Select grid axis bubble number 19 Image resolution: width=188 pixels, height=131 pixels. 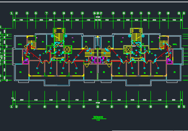pos(113,13)
